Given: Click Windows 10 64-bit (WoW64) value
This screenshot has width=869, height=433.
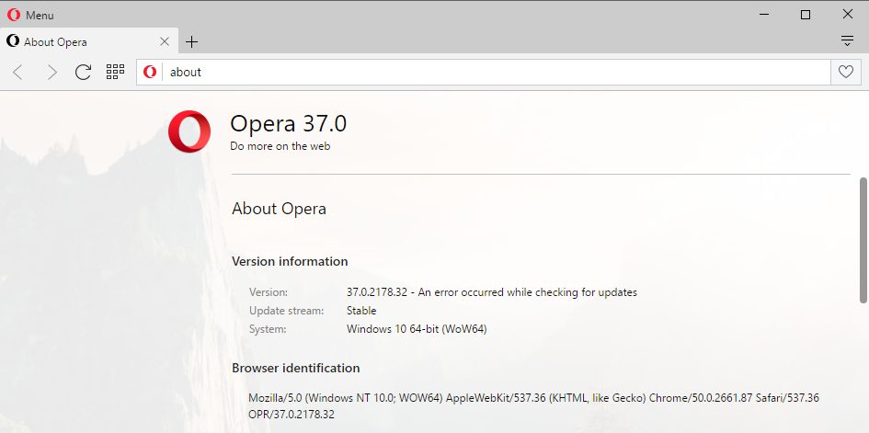Looking at the screenshot, I should click(417, 329).
